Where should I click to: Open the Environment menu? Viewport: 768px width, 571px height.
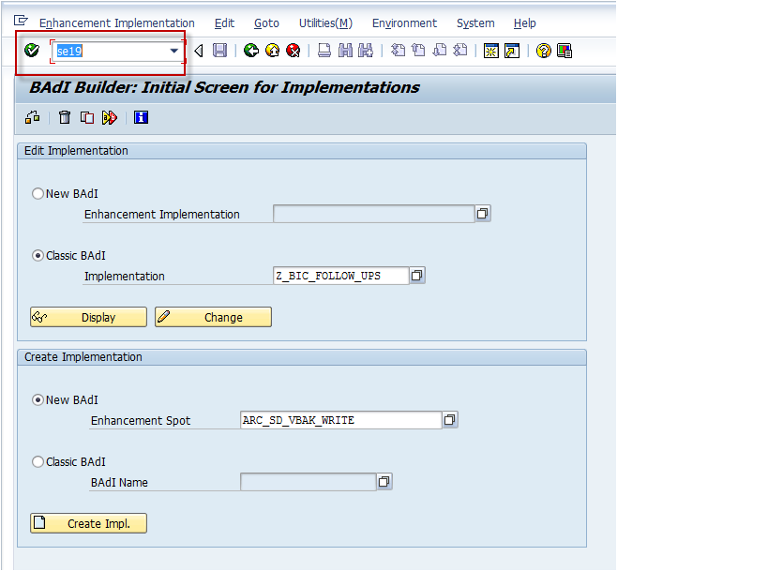(x=404, y=23)
